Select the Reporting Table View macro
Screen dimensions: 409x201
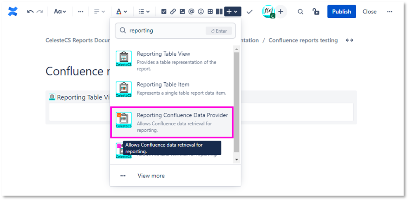(172, 61)
